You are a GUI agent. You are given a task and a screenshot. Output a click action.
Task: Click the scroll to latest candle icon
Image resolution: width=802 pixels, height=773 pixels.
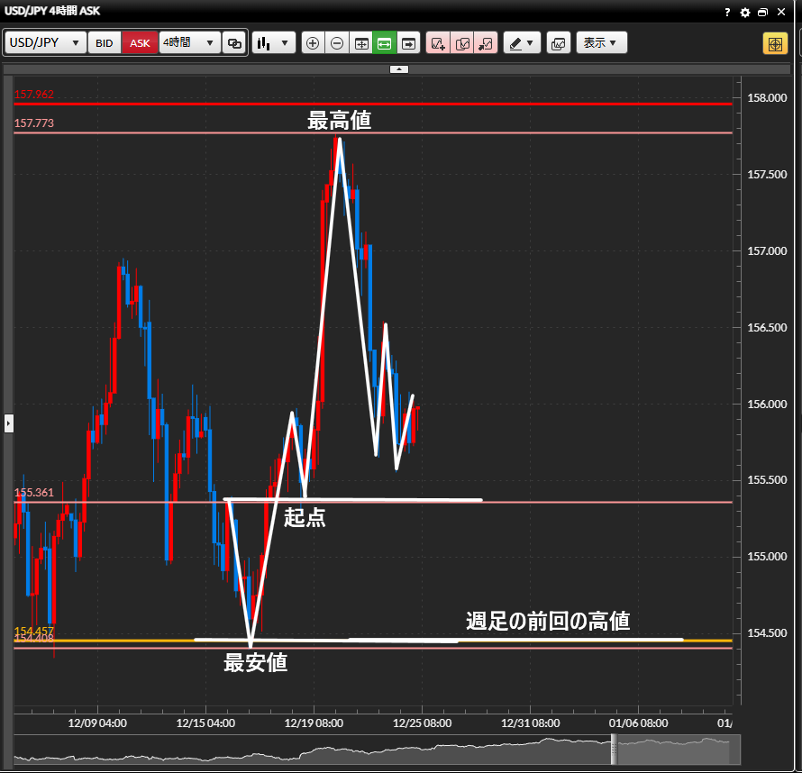coord(409,43)
